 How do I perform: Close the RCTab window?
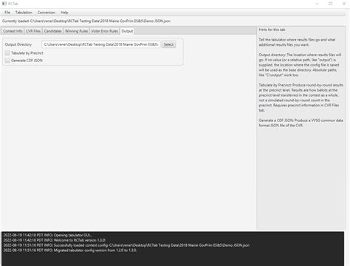(x=344, y=4)
